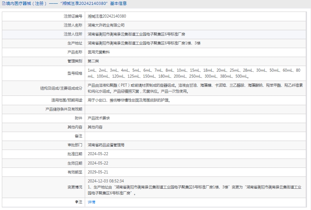Viewport: 311px width, 210px height.
Task: Click the expiry date 2029-05-21
Action: tap(98, 172)
